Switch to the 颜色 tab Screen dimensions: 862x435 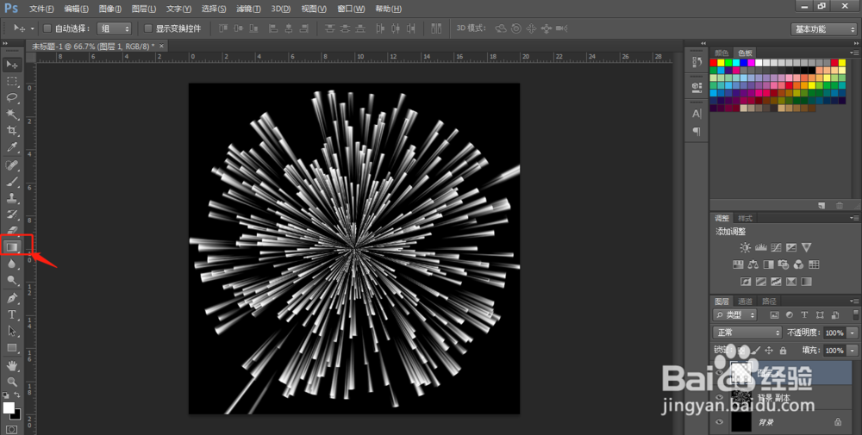(x=721, y=53)
